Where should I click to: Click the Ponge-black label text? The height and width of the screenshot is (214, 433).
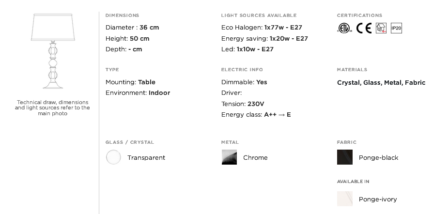click(378, 157)
